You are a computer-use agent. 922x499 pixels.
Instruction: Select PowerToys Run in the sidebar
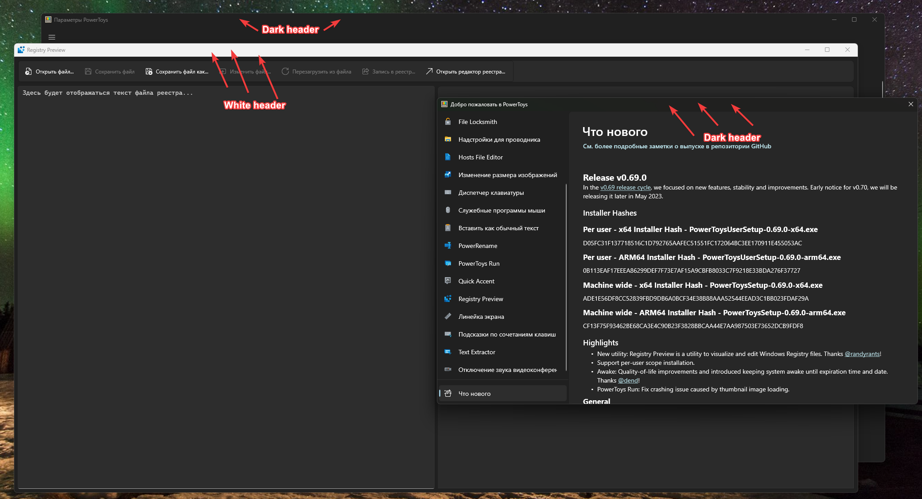pyautogui.click(x=479, y=263)
